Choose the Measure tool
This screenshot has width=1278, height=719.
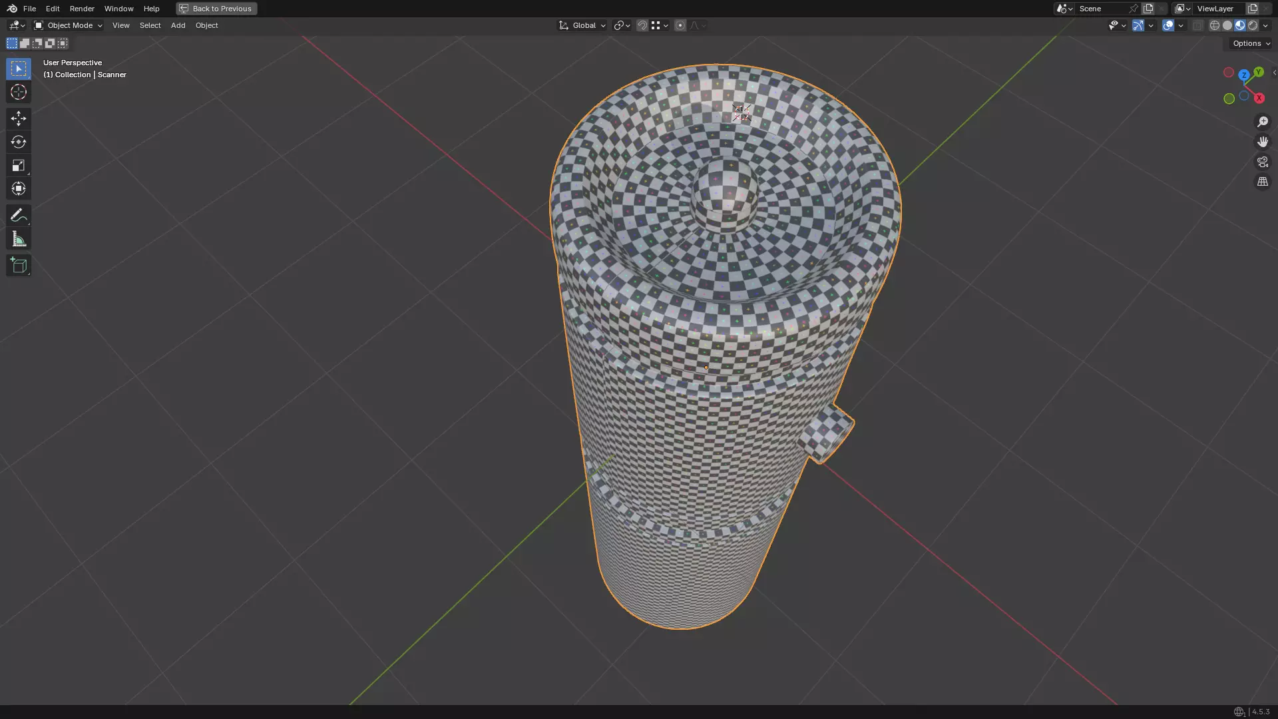(x=18, y=239)
